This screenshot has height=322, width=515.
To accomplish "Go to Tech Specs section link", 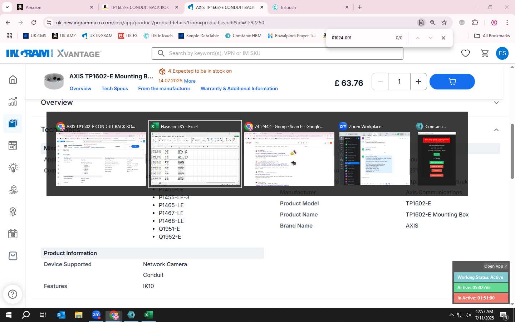I will 115,89.
